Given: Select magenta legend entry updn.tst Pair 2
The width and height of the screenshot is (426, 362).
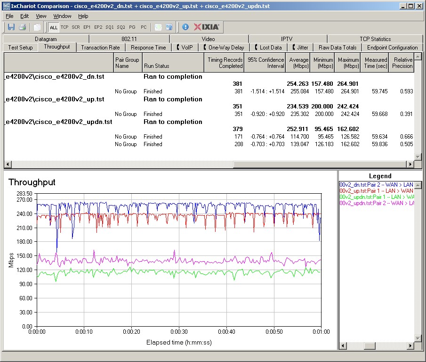Looking at the screenshot, I should pos(376,203).
